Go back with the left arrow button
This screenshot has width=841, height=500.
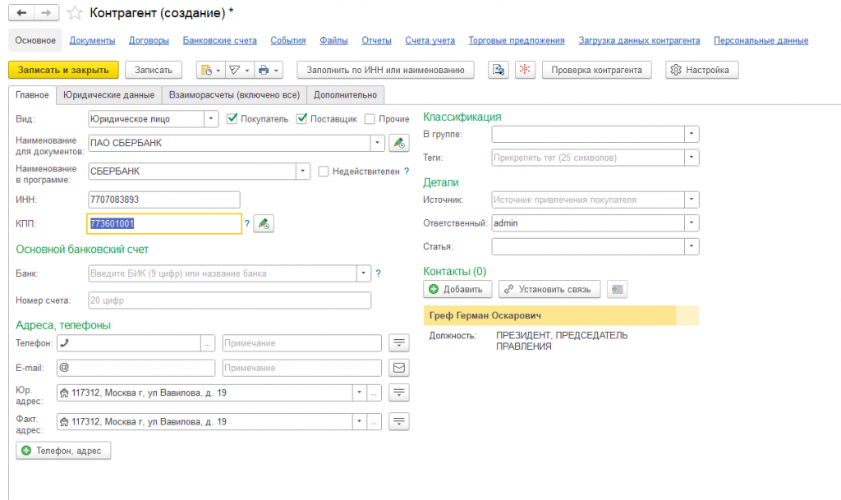(21, 13)
